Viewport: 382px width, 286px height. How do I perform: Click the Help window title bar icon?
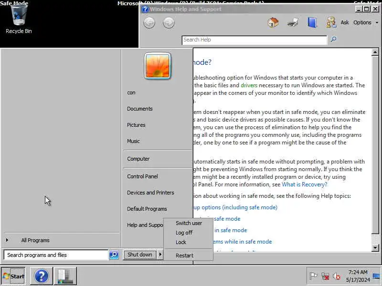click(145, 9)
